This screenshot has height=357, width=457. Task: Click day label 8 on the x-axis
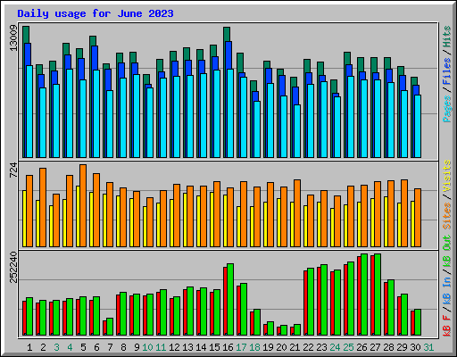point(123,347)
